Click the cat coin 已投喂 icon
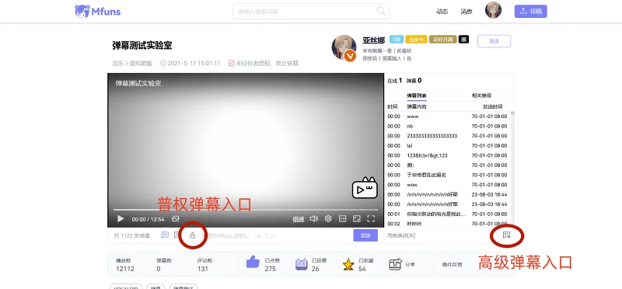 (x=302, y=264)
